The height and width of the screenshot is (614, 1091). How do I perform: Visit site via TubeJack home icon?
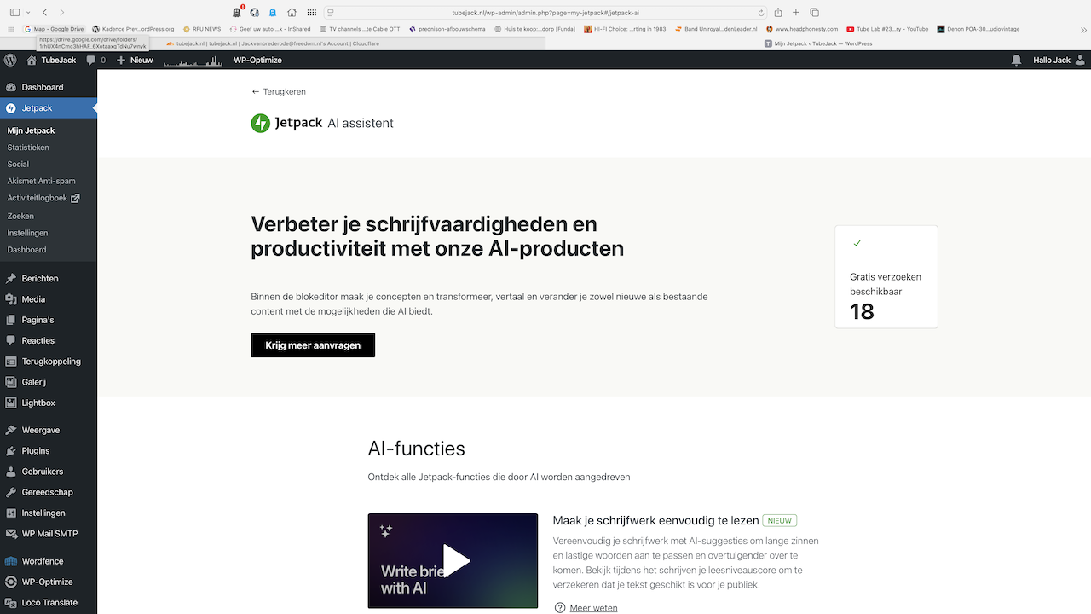tap(51, 61)
